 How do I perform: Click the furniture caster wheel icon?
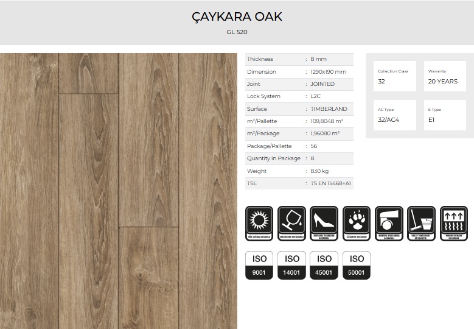pyautogui.click(x=389, y=223)
